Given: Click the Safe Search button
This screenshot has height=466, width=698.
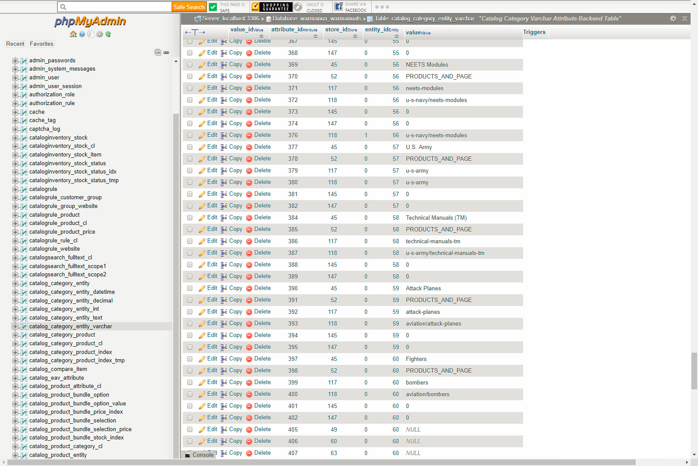Looking at the screenshot, I should 188,7.
